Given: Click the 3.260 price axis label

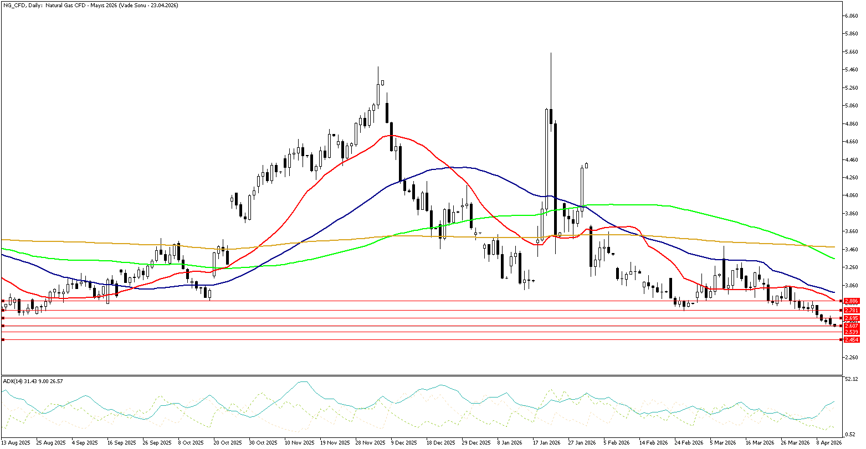Looking at the screenshot, I should tap(852, 267).
